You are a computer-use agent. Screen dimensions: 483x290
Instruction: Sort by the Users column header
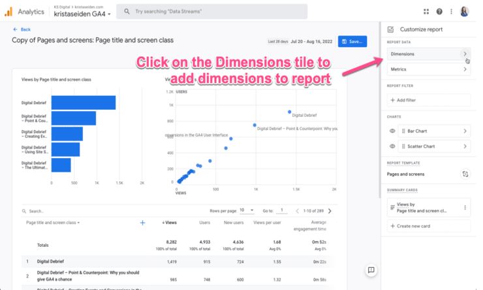[x=204, y=223]
